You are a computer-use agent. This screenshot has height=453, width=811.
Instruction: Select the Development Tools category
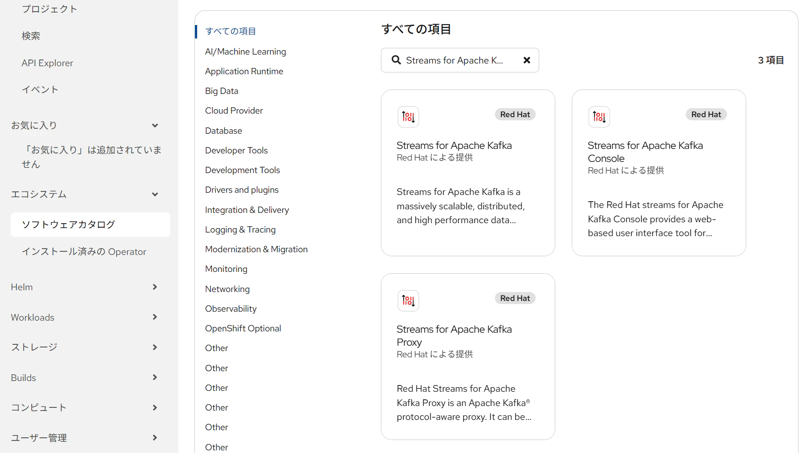pyautogui.click(x=242, y=170)
